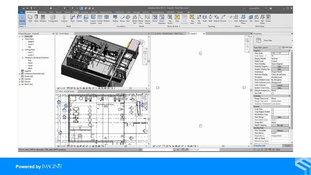311x175 pixels.
Task: Select Level 2 under Floor Plans
Action: tap(31, 44)
